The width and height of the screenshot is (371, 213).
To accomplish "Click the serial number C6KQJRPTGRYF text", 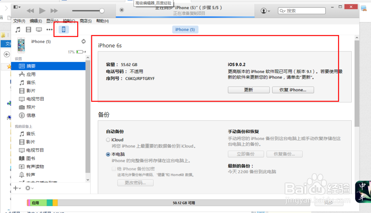I will [140, 79].
